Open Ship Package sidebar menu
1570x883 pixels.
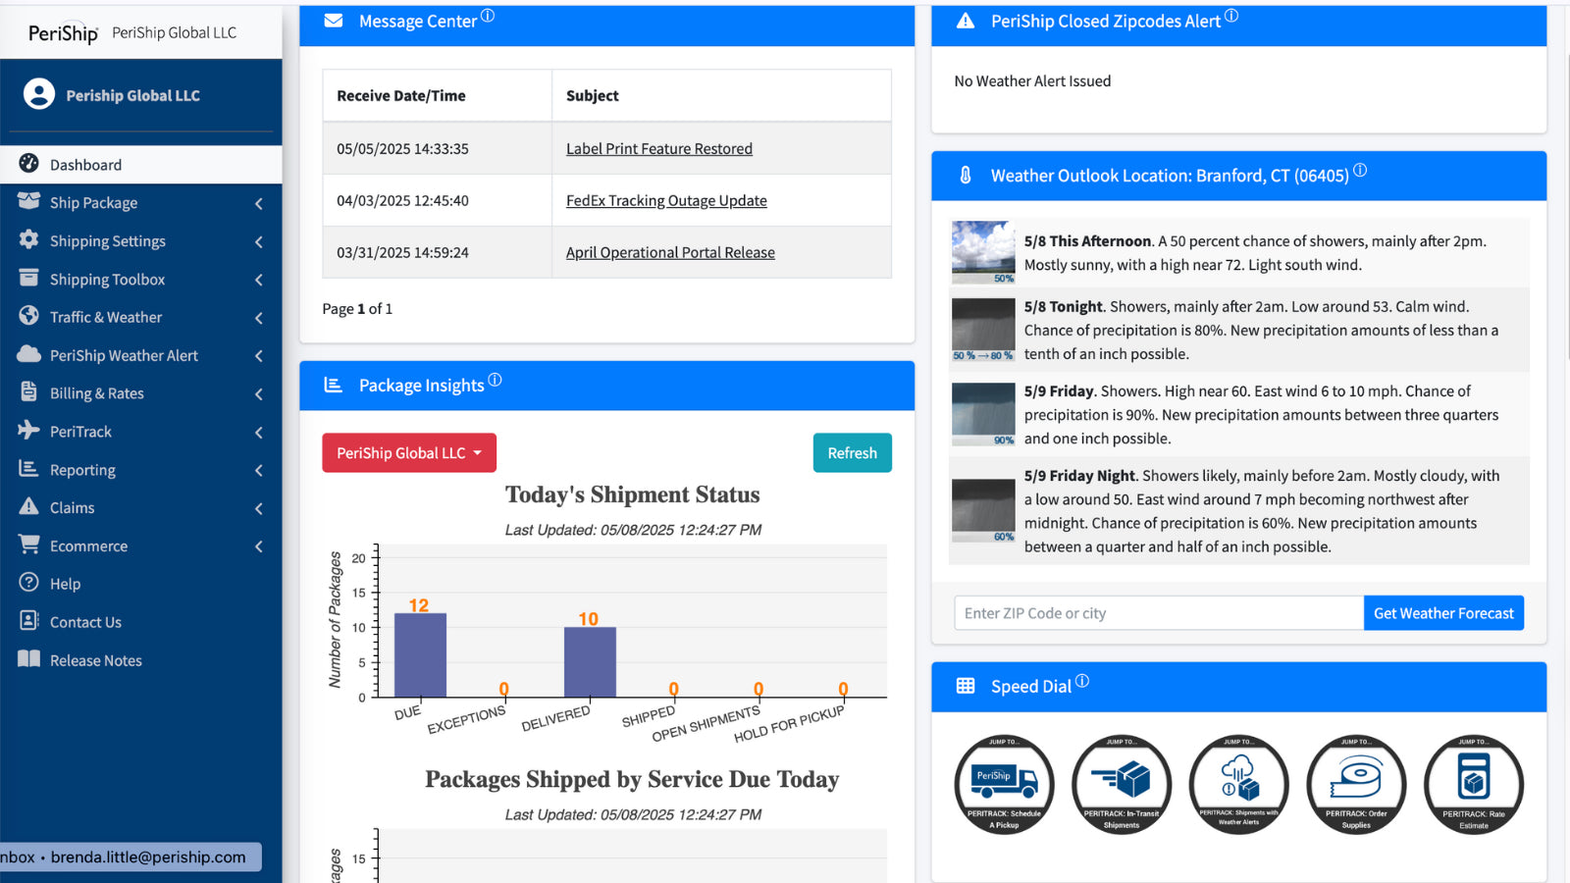pos(141,202)
